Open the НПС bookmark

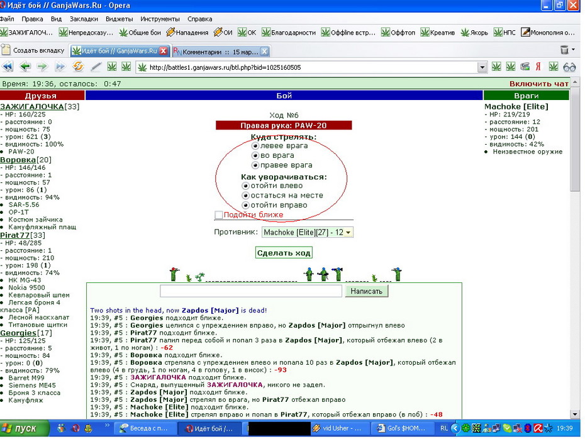[504, 33]
